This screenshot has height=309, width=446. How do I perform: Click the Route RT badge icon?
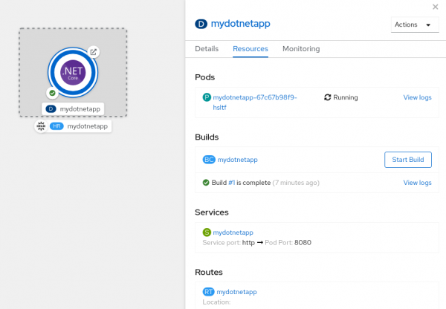coord(209,292)
